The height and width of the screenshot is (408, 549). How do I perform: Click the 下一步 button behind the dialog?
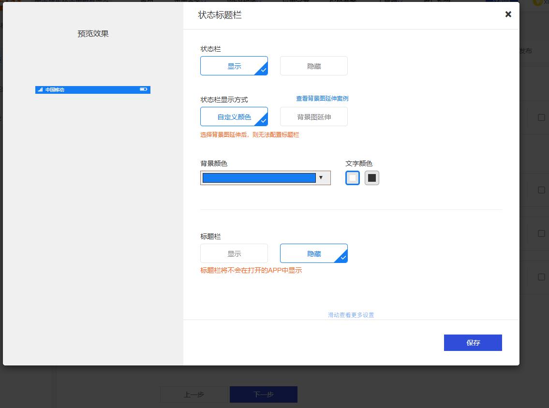[x=264, y=394]
